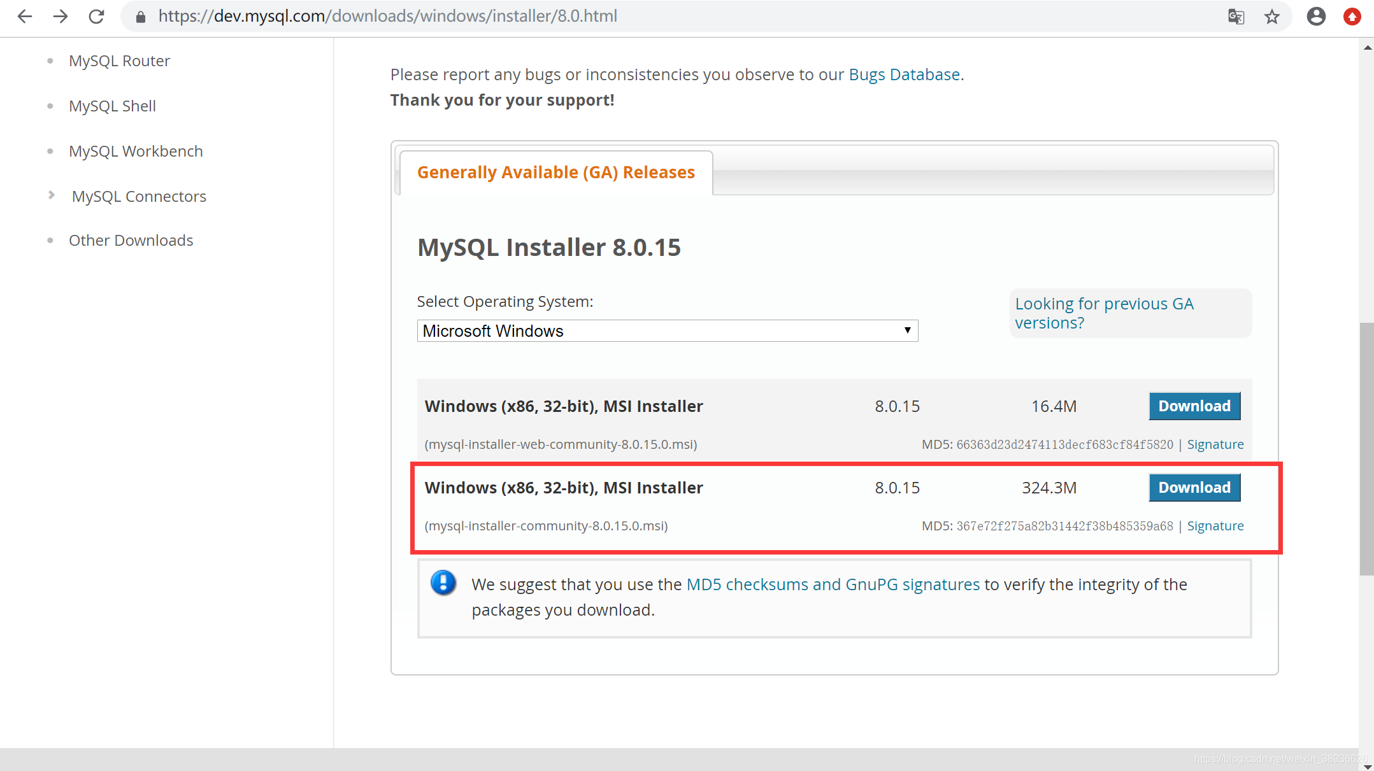The width and height of the screenshot is (1374, 771).
Task: Open Looking for previous GA versions link
Action: [1104, 313]
